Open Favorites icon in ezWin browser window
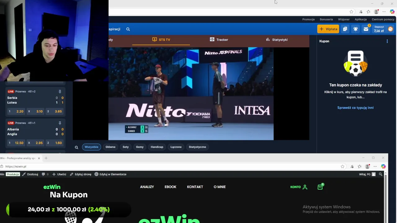The width and height of the screenshot is (397, 223). pyautogui.click(x=359, y=167)
